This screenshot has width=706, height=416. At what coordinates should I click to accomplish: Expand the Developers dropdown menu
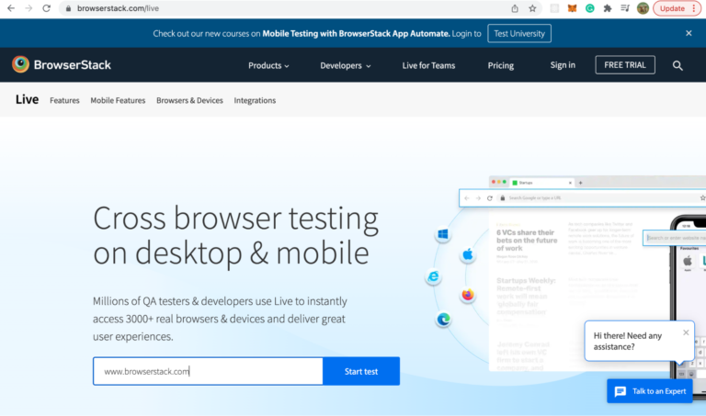(x=346, y=66)
